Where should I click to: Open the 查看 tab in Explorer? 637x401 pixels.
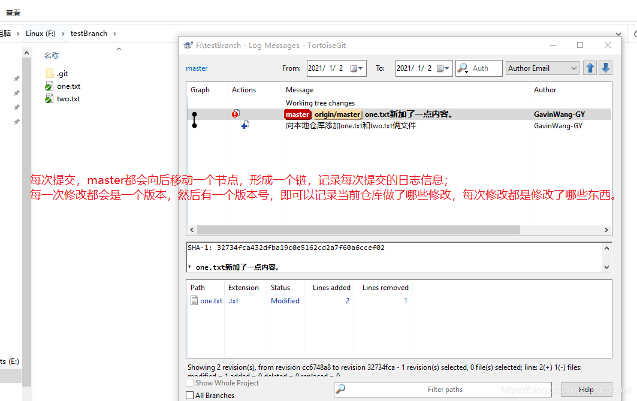coord(13,13)
